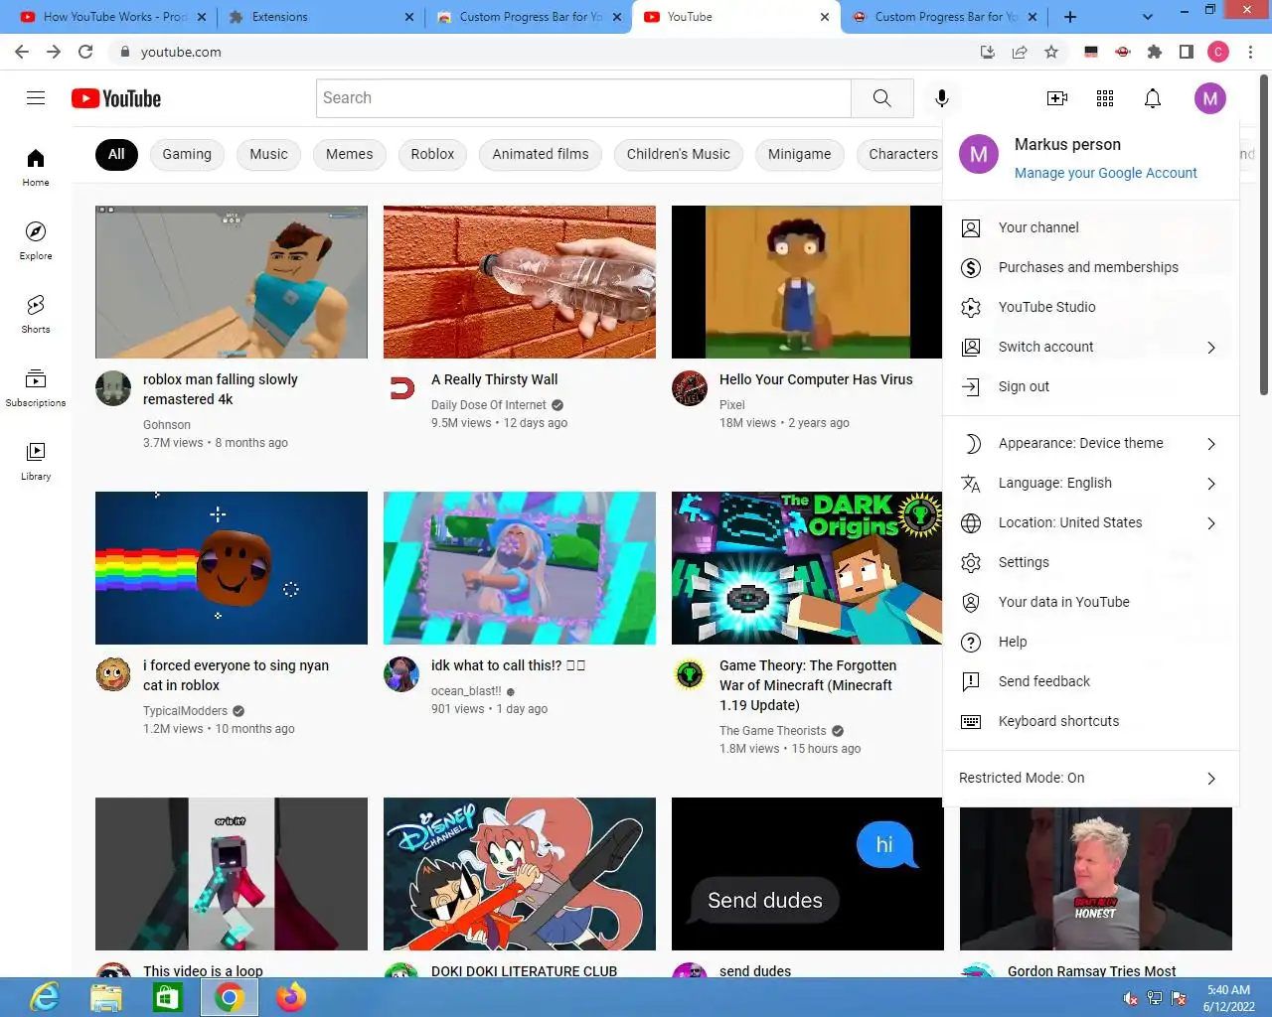Open the hamburger guide menu
The image size is (1272, 1017).
36,98
